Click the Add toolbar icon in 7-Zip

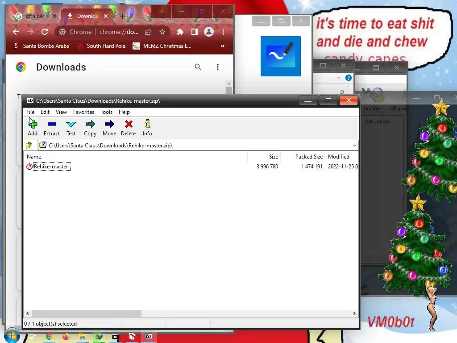pos(32,127)
